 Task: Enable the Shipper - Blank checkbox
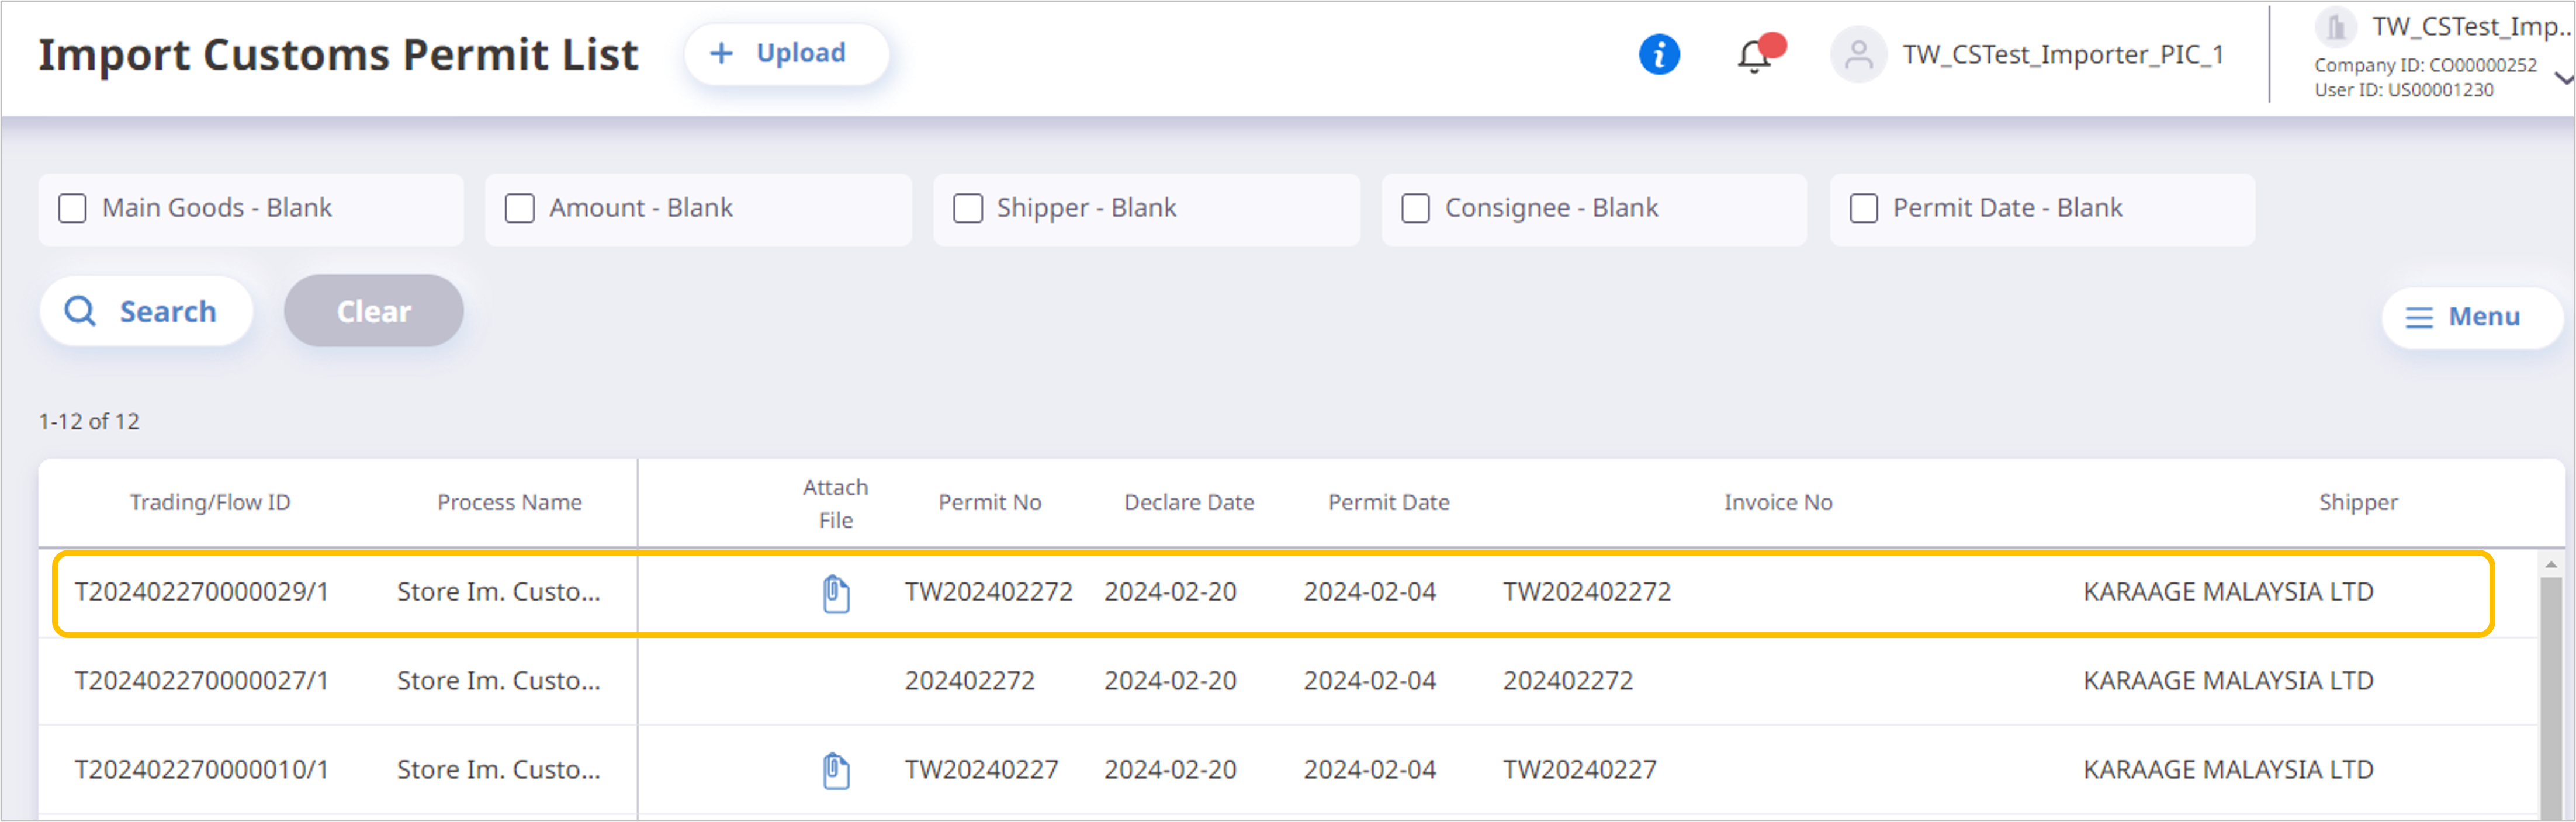pyautogui.click(x=967, y=208)
